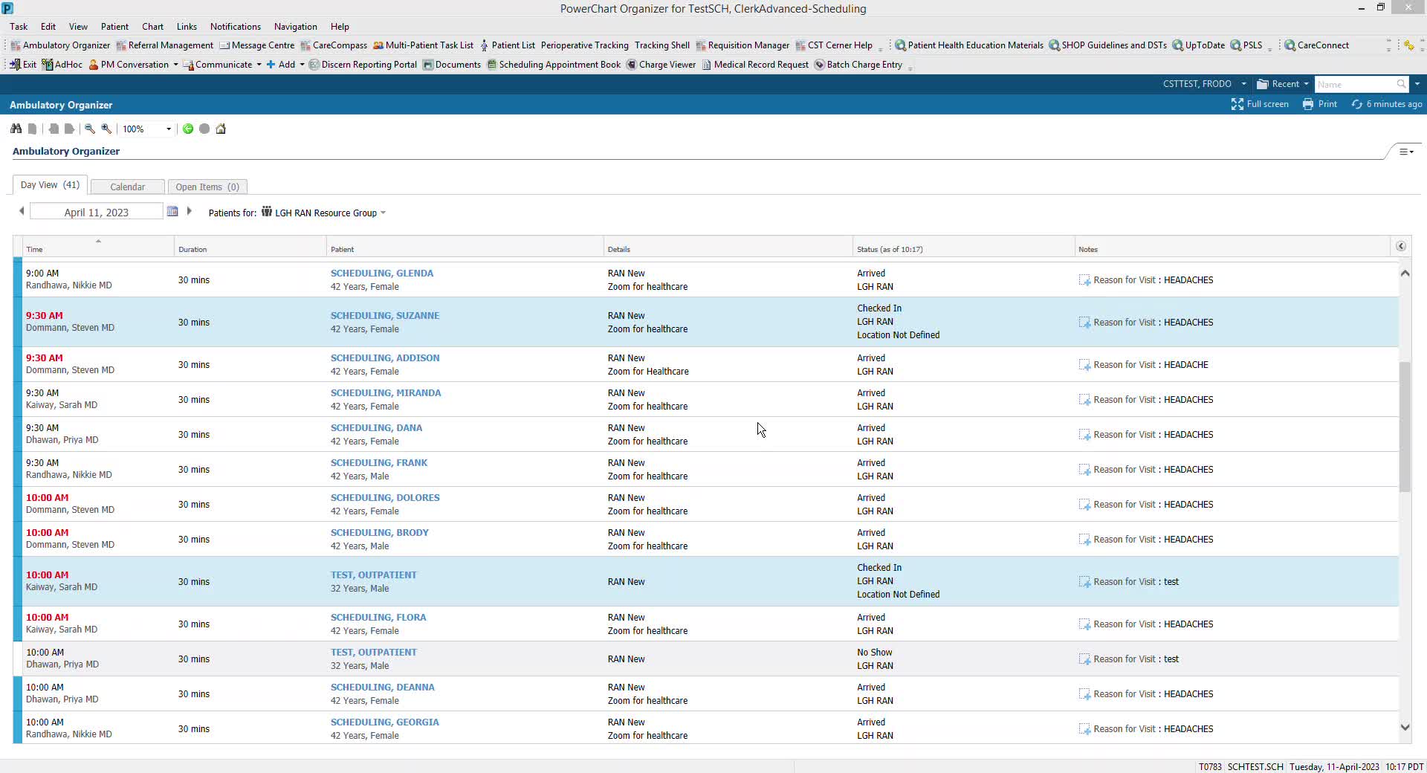Expand the Communicate dropdown arrow
Image resolution: width=1427 pixels, height=773 pixels.
click(x=259, y=65)
